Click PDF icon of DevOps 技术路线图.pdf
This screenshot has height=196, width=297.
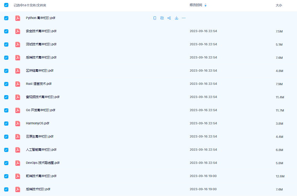[x=18, y=163]
